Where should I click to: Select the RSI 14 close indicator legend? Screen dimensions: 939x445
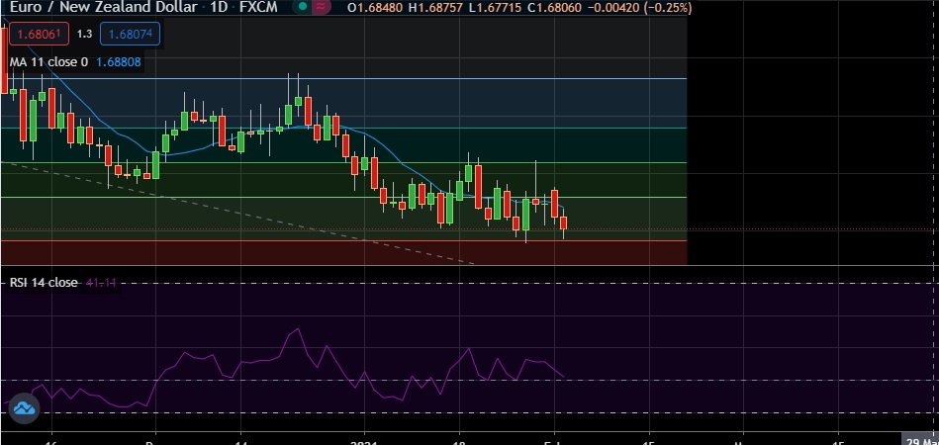point(44,282)
